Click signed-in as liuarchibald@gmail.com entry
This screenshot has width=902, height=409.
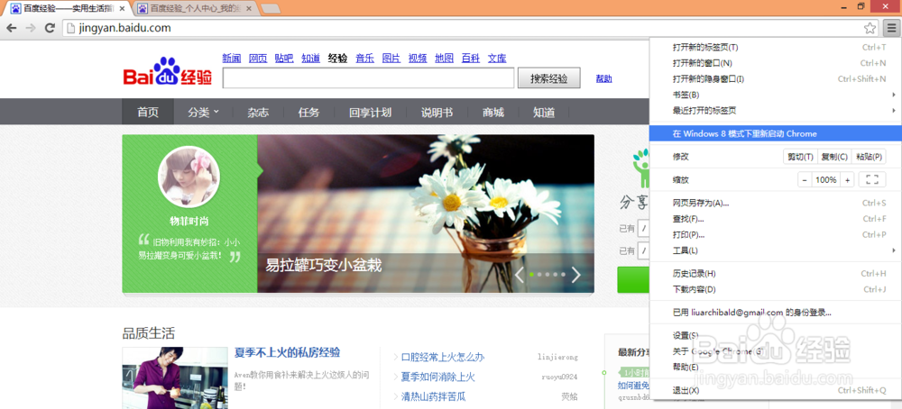point(776,313)
